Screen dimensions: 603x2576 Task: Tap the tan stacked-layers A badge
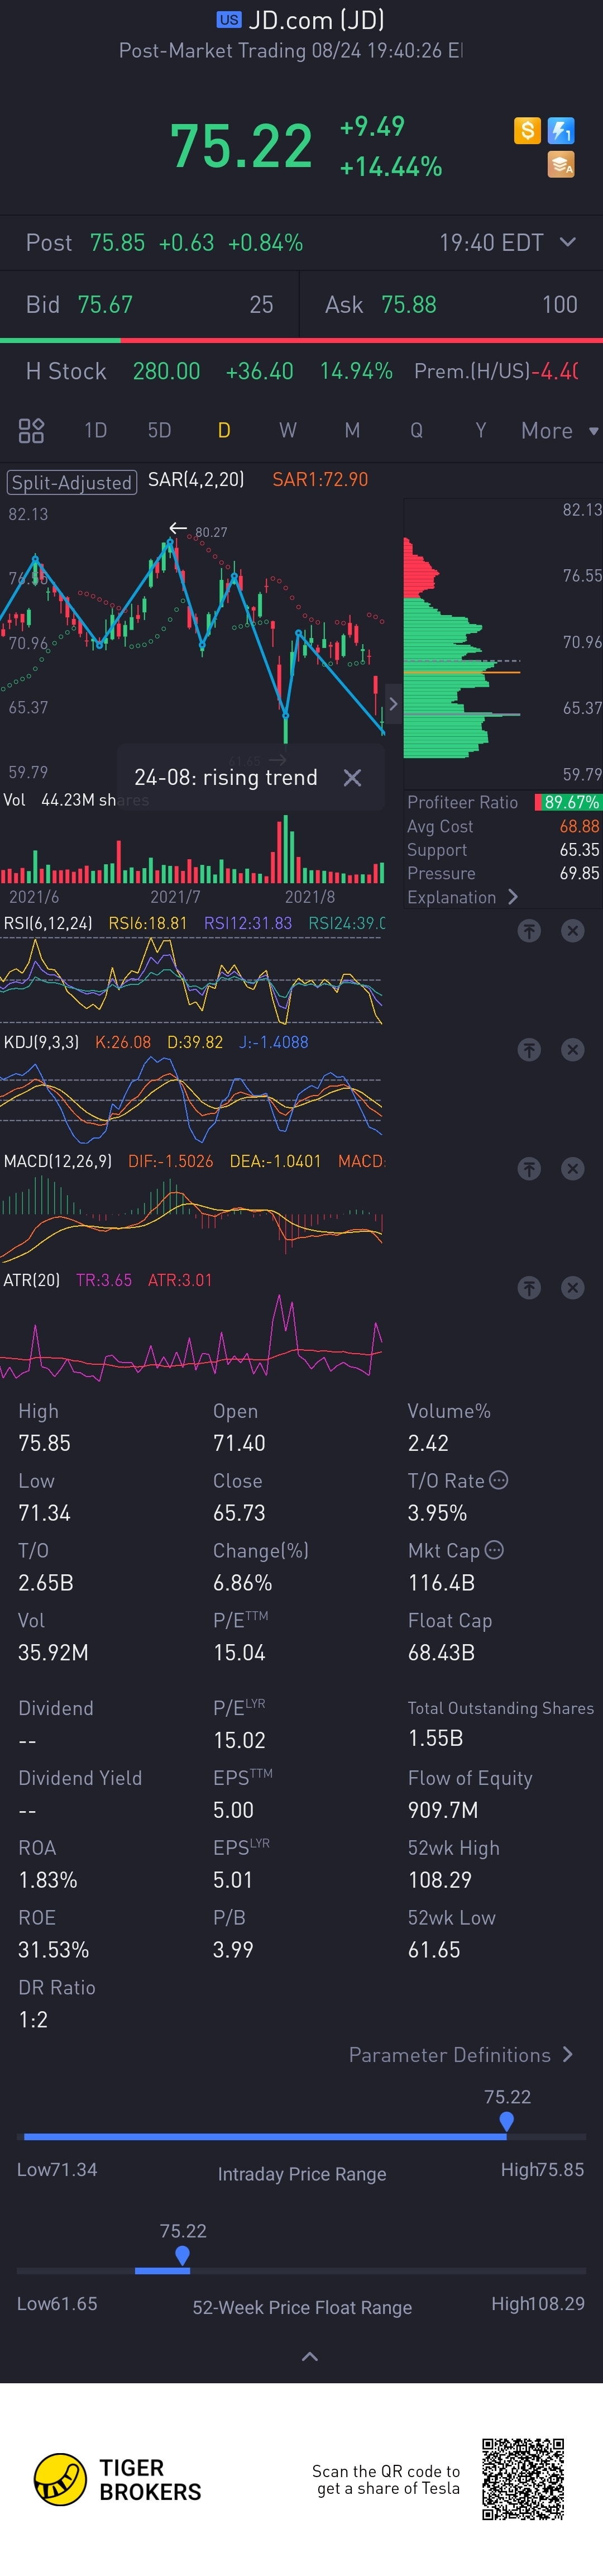[x=561, y=165]
